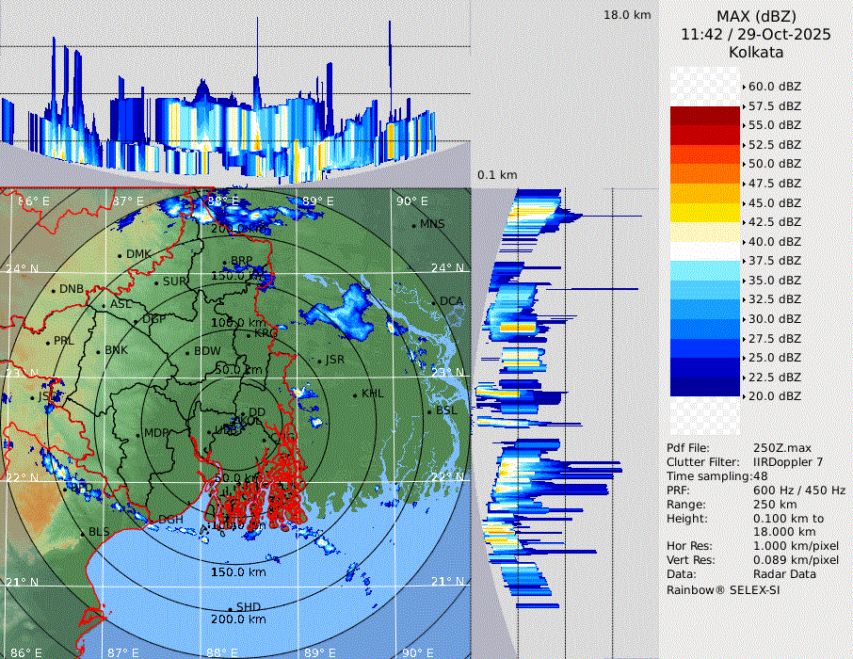Click the JSR station marker
853x659 pixels.
318,362
